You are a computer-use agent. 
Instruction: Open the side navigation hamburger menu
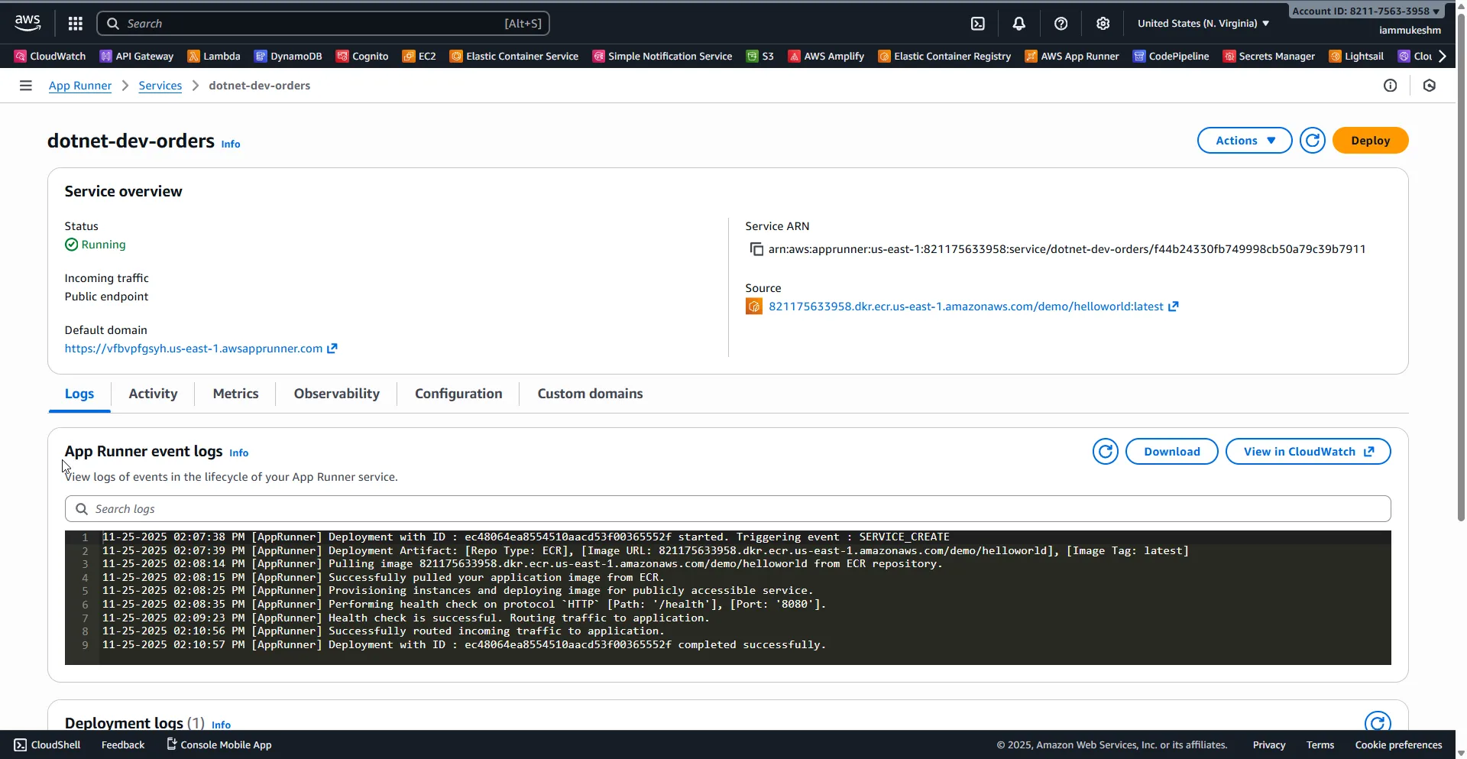click(25, 85)
